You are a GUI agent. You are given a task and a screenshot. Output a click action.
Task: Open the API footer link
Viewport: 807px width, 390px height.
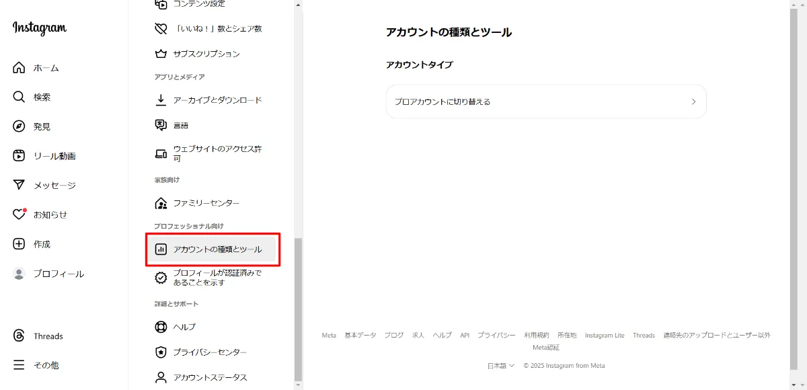465,335
